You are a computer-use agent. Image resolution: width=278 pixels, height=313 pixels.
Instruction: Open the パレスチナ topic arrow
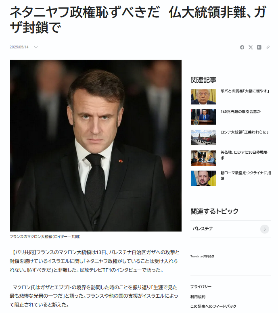pyautogui.click(x=265, y=229)
